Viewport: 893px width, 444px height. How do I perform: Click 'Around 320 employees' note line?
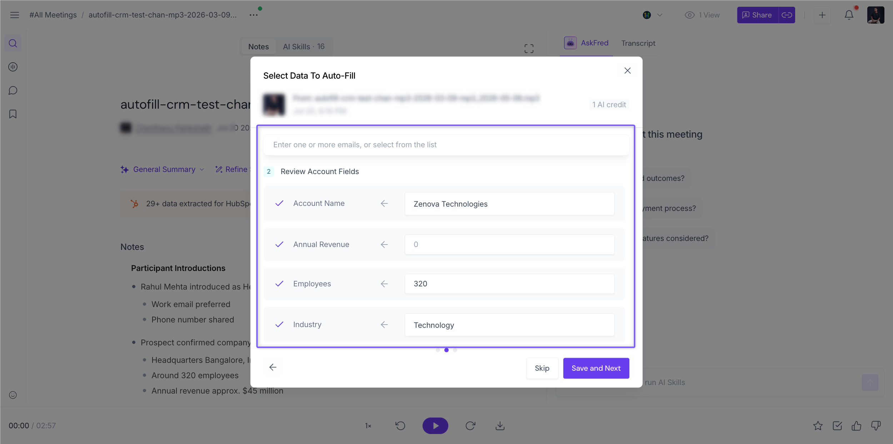195,376
